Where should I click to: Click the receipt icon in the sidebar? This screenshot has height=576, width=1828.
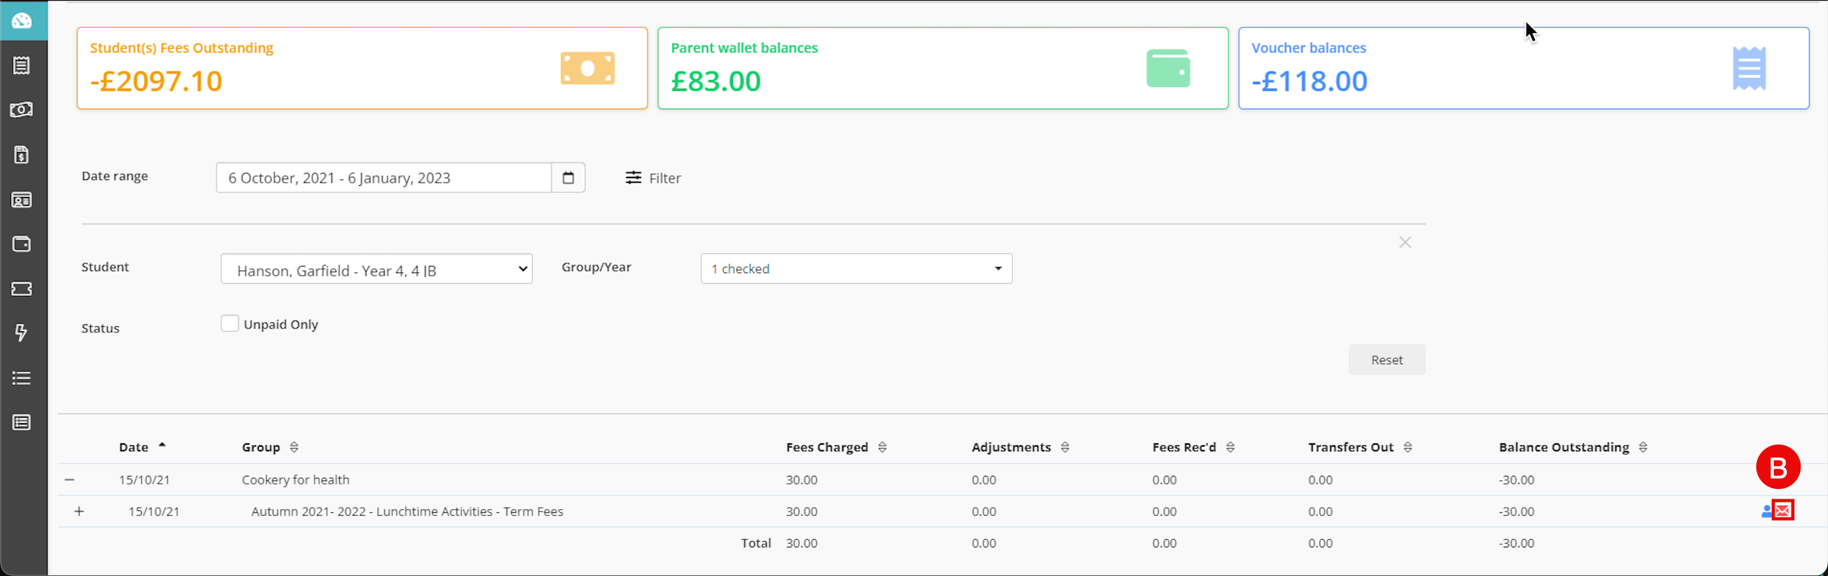pyautogui.click(x=22, y=66)
